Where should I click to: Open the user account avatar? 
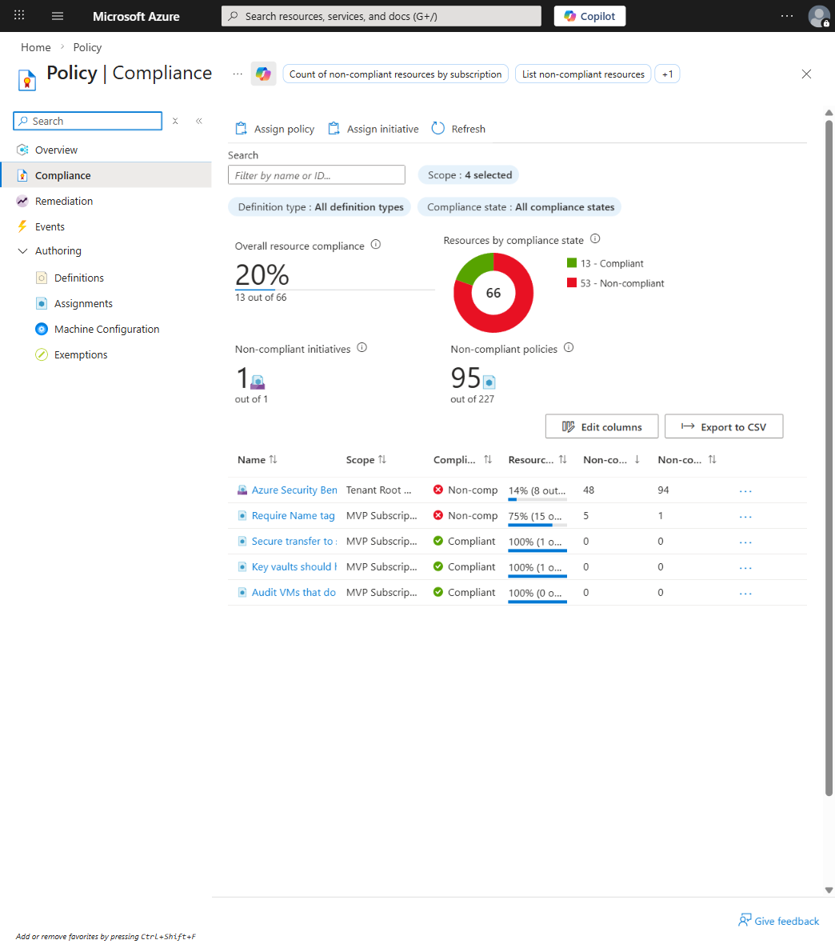(819, 16)
